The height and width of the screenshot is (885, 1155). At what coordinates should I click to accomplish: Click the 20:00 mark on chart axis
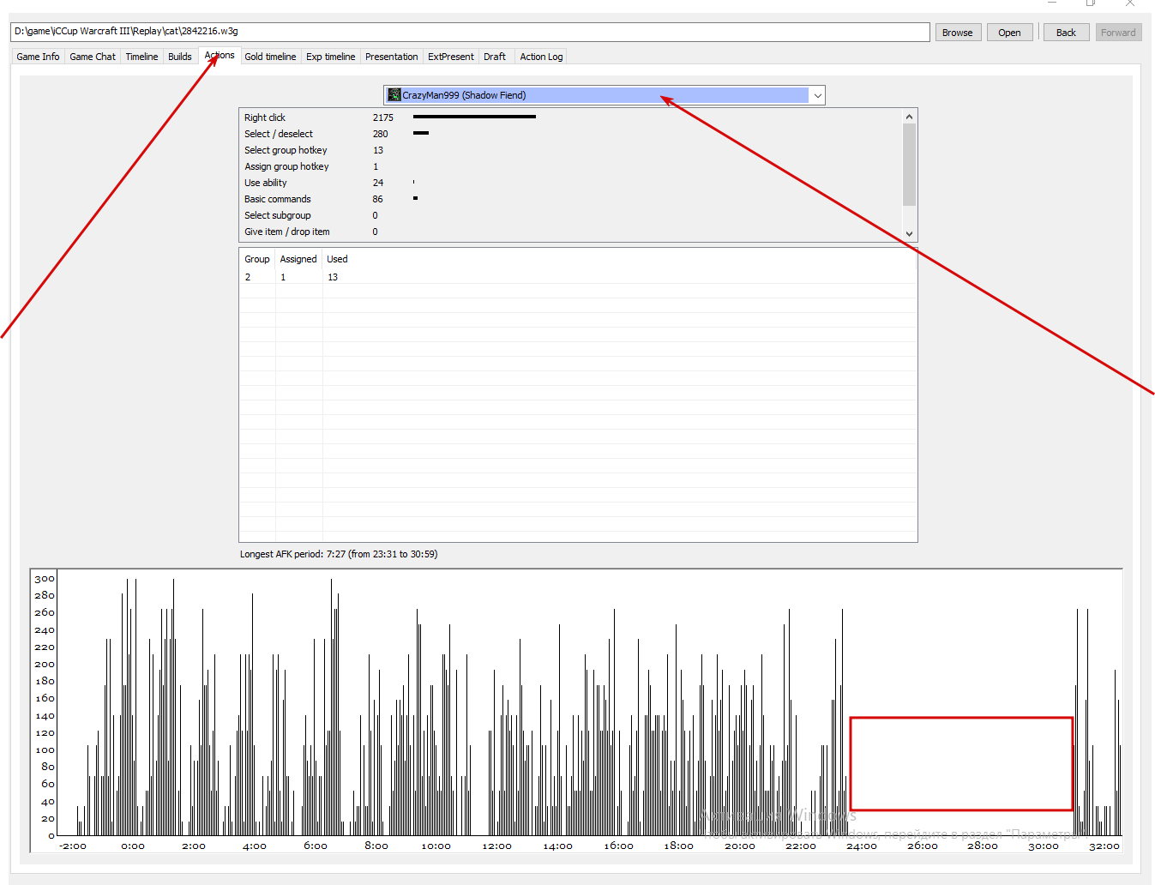740,846
